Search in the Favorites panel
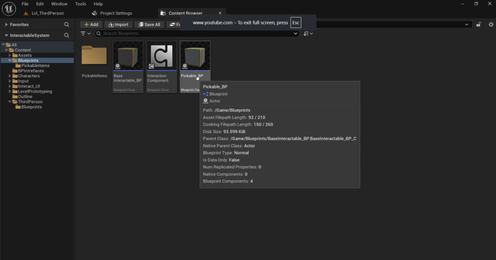 pyautogui.click(x=66, y=25)
